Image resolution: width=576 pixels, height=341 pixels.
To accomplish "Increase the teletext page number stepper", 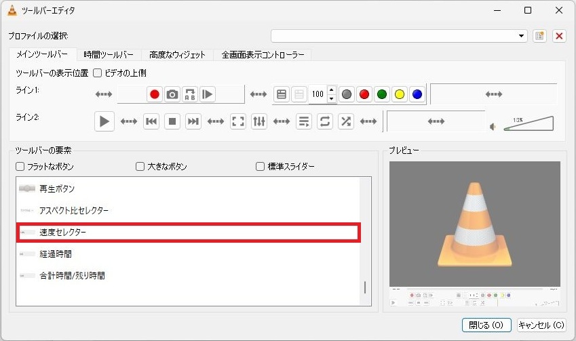I will point(331,90).
